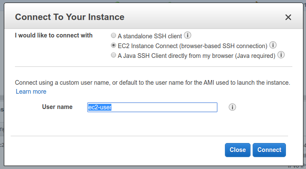
Task: Click the 'A standalone SSH client' label text
Action: (x=150, y=36)
